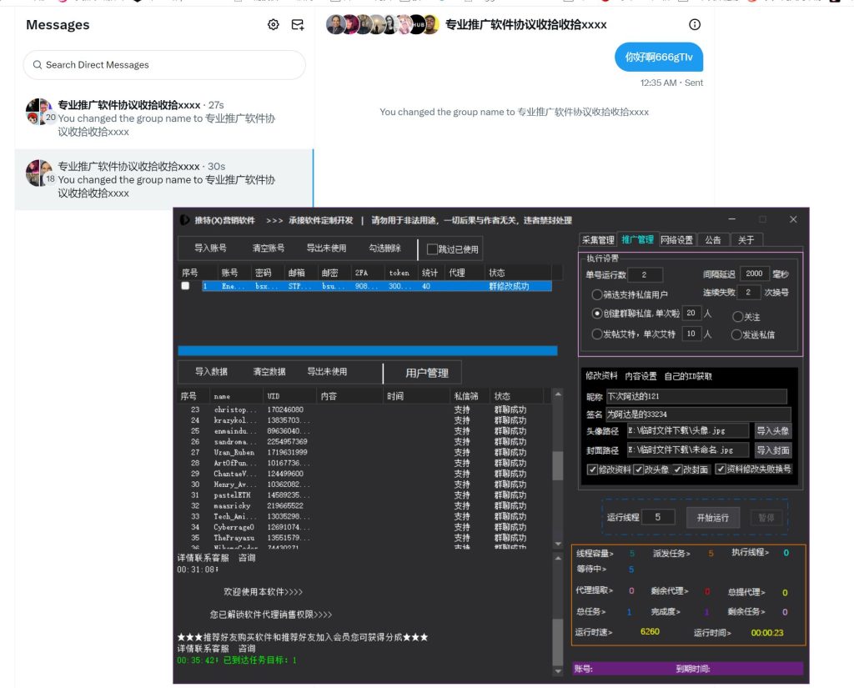Select the 筛选支持私信用户 radio option
Screen dimensions: 854x688
tap(597, 294)
